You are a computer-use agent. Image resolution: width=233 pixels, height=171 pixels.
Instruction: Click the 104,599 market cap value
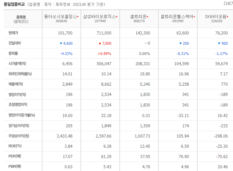[182, 64]
